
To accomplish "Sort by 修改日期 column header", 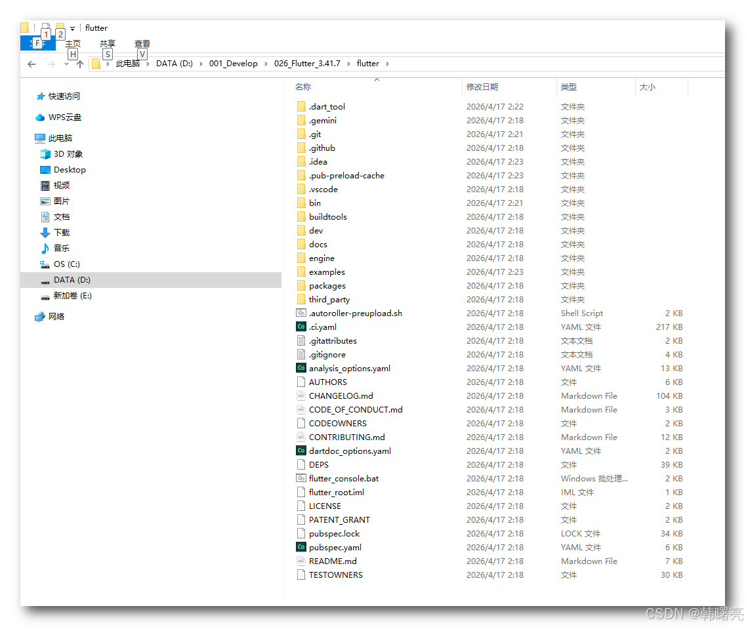I will click(x=482, y=87).
